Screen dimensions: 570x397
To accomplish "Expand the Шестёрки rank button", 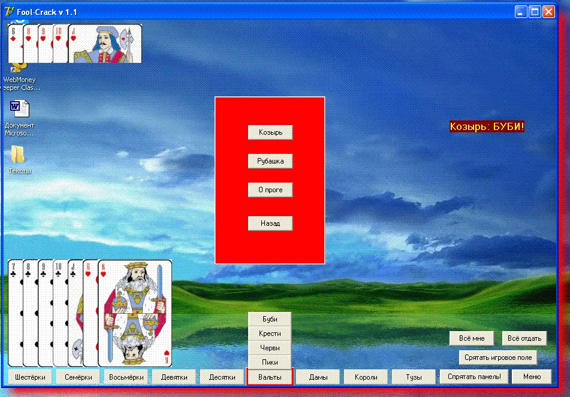I will 30,377.
